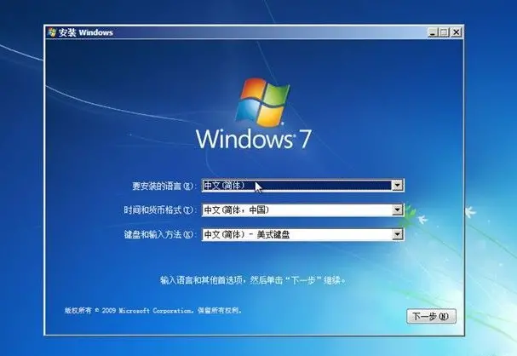Click the Windows setup icon in title bar
The image size is (517, 356).
tap(52, 32)
